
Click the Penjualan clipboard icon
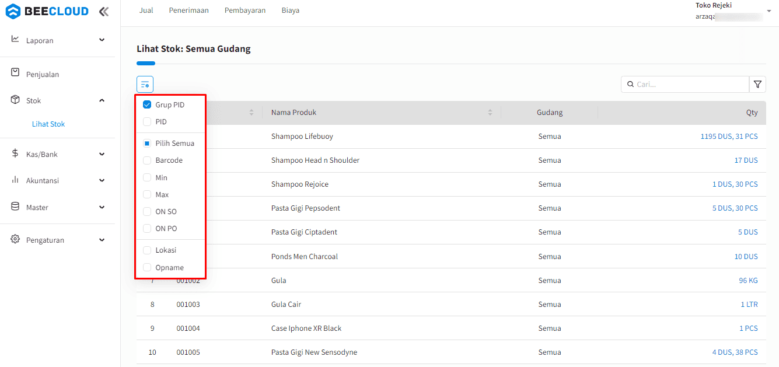(x=15, y=72)
